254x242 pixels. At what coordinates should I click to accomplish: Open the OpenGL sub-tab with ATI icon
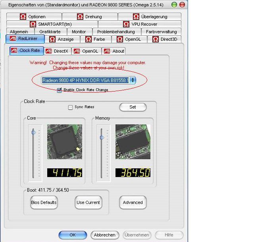point(87,51)
